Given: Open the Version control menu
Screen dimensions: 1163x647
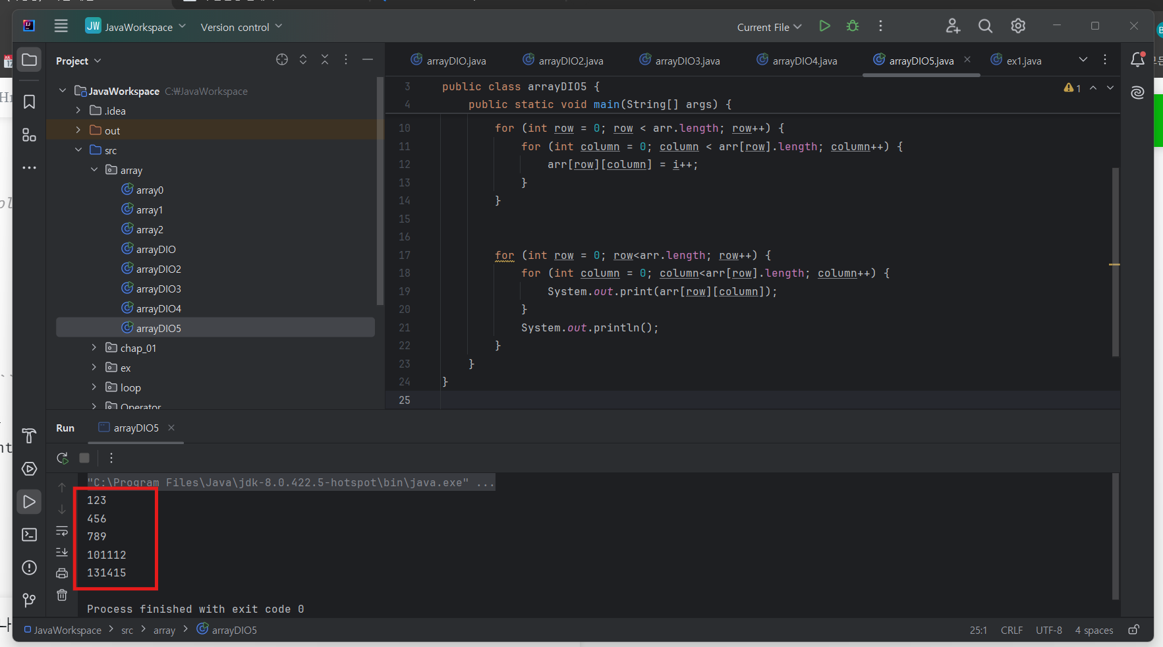Looking at the screenshot, I should 241,27.
